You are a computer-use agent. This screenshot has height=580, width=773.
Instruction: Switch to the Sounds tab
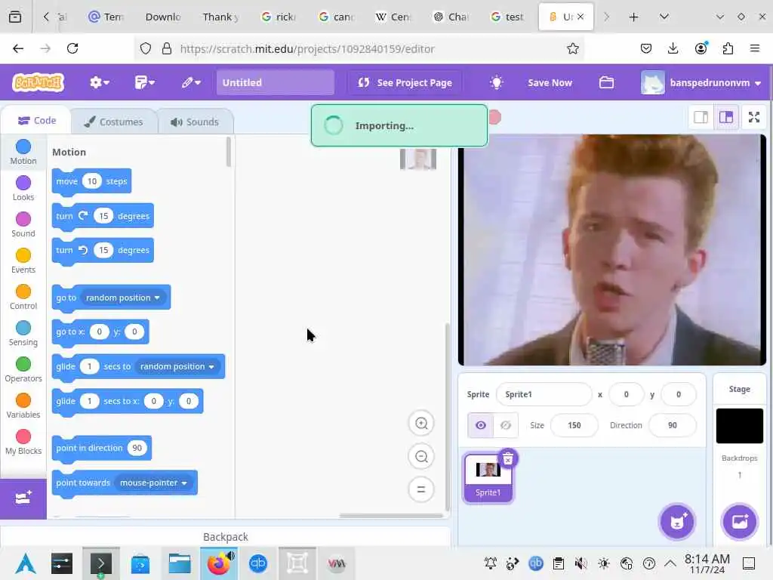[196, 122]
